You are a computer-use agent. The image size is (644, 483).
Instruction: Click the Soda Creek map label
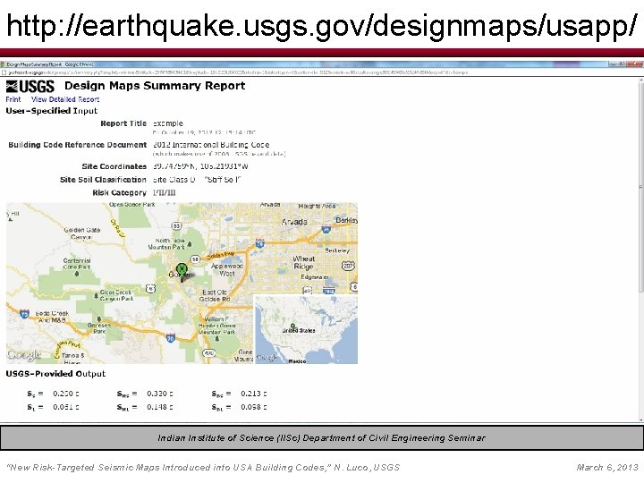pos(52,317)
